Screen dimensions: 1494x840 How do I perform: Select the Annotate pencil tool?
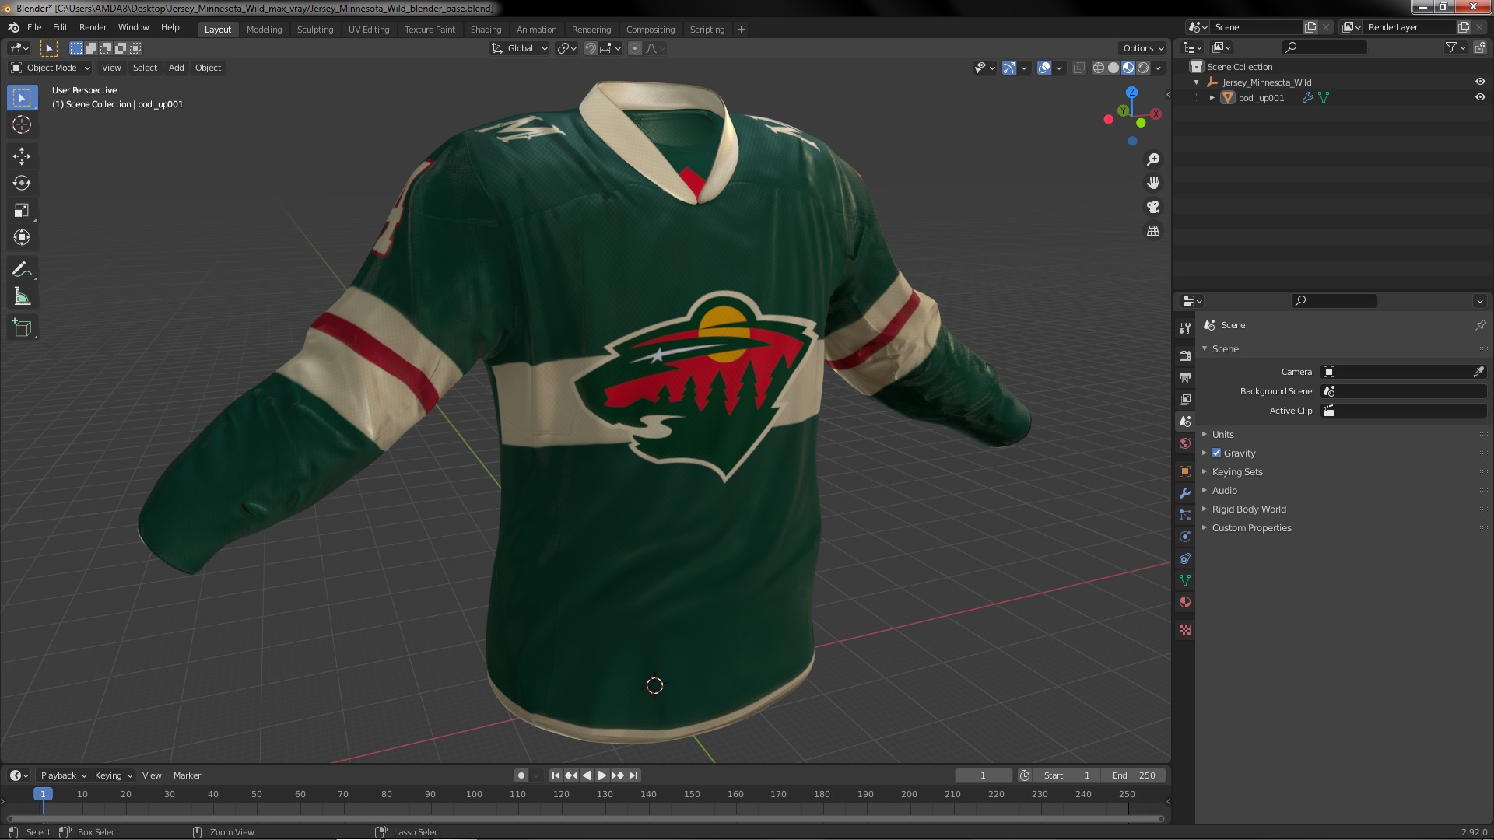click(x=22, y=270)
